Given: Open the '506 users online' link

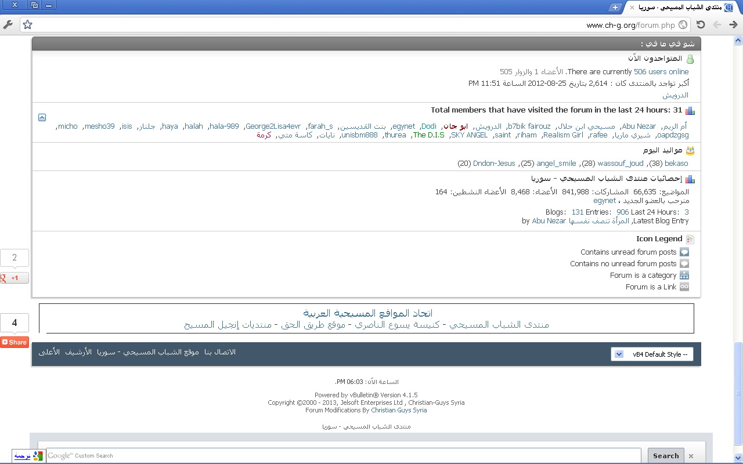Looking at the screenshot, I should 661,72.
